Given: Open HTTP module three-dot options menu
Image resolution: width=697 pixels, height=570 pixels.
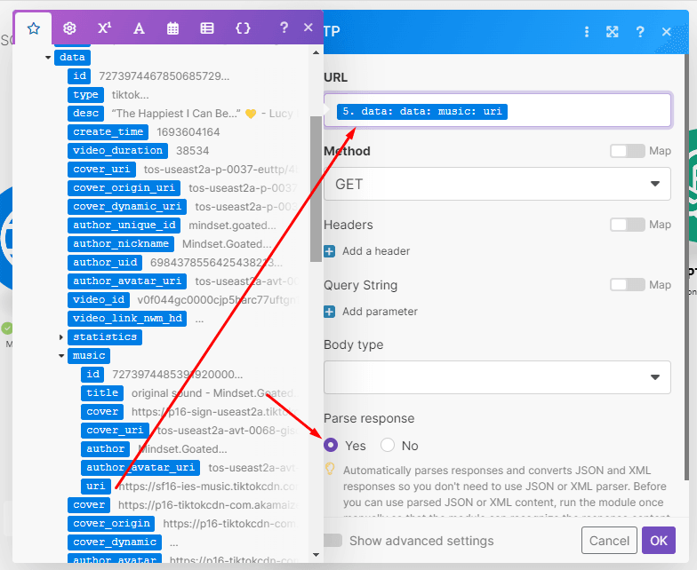Looking at the screenshot, I should (587, 32).
